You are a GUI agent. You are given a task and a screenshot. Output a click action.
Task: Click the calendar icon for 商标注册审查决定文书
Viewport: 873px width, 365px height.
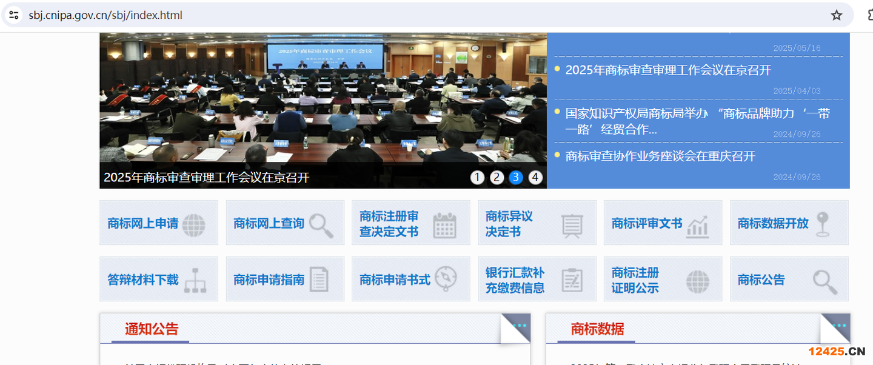444,225
